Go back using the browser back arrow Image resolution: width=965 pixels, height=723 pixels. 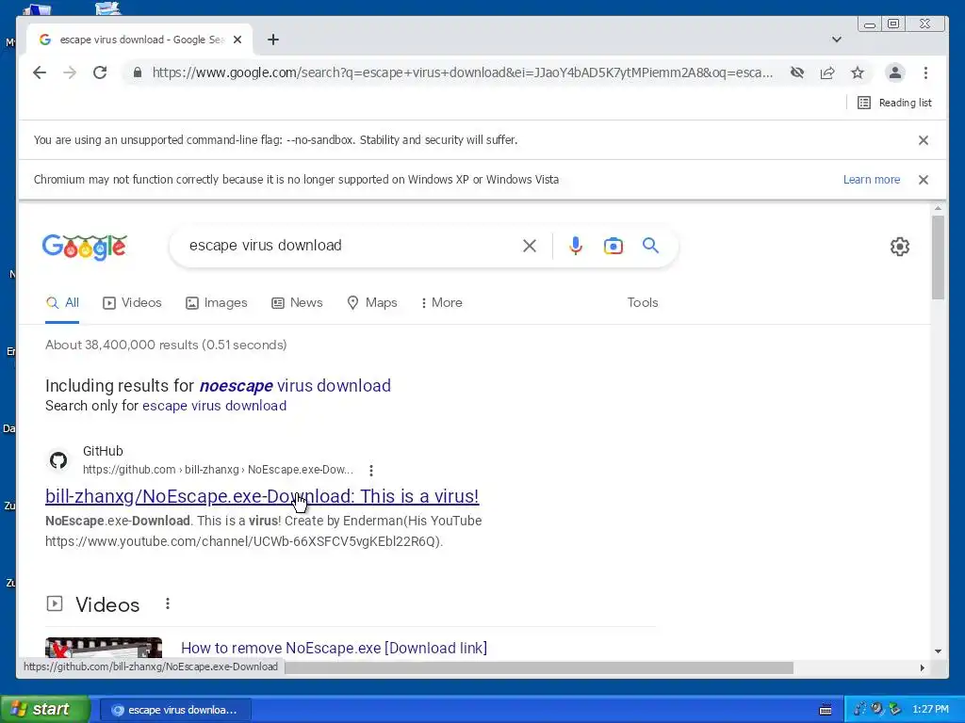click(x=40, y=72)
